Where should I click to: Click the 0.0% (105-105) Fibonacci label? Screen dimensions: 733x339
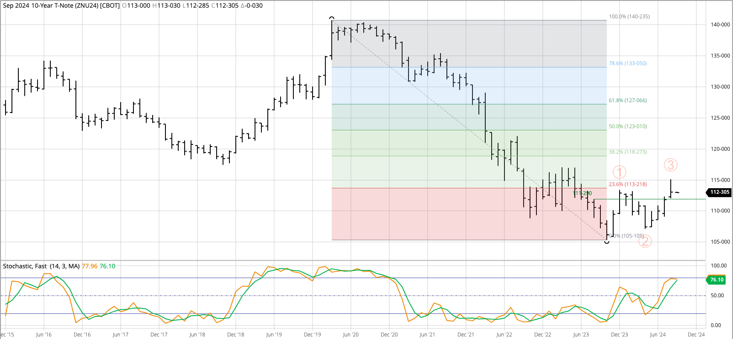pyautogui.click(x=626, y=236)
